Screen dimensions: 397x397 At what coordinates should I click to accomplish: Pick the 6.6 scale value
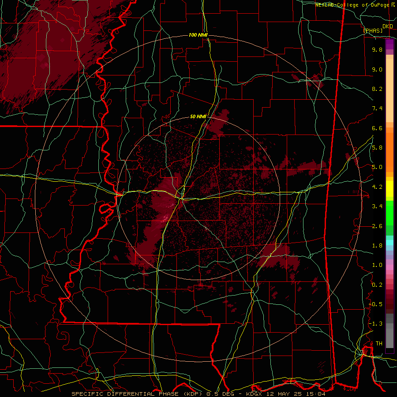pyautogui.click(x=377, y=128)
